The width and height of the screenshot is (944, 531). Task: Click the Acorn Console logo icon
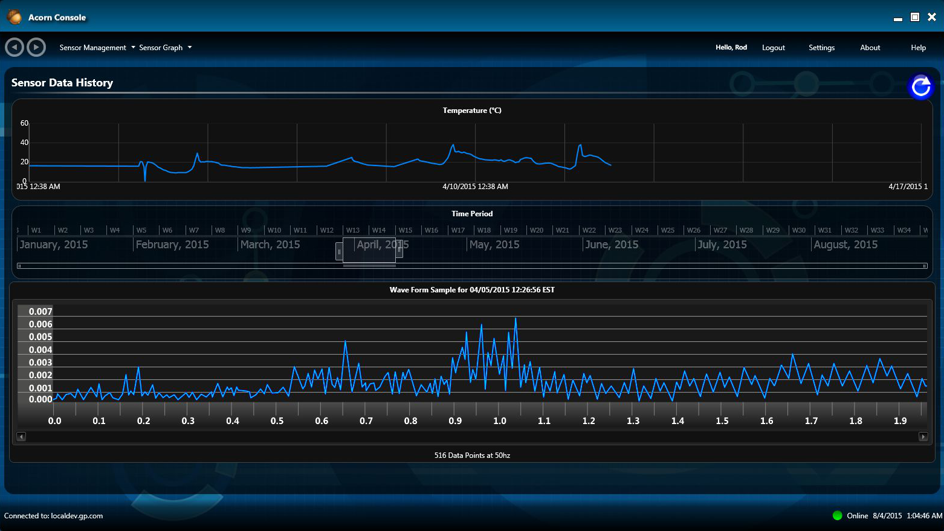click(14, 17)
